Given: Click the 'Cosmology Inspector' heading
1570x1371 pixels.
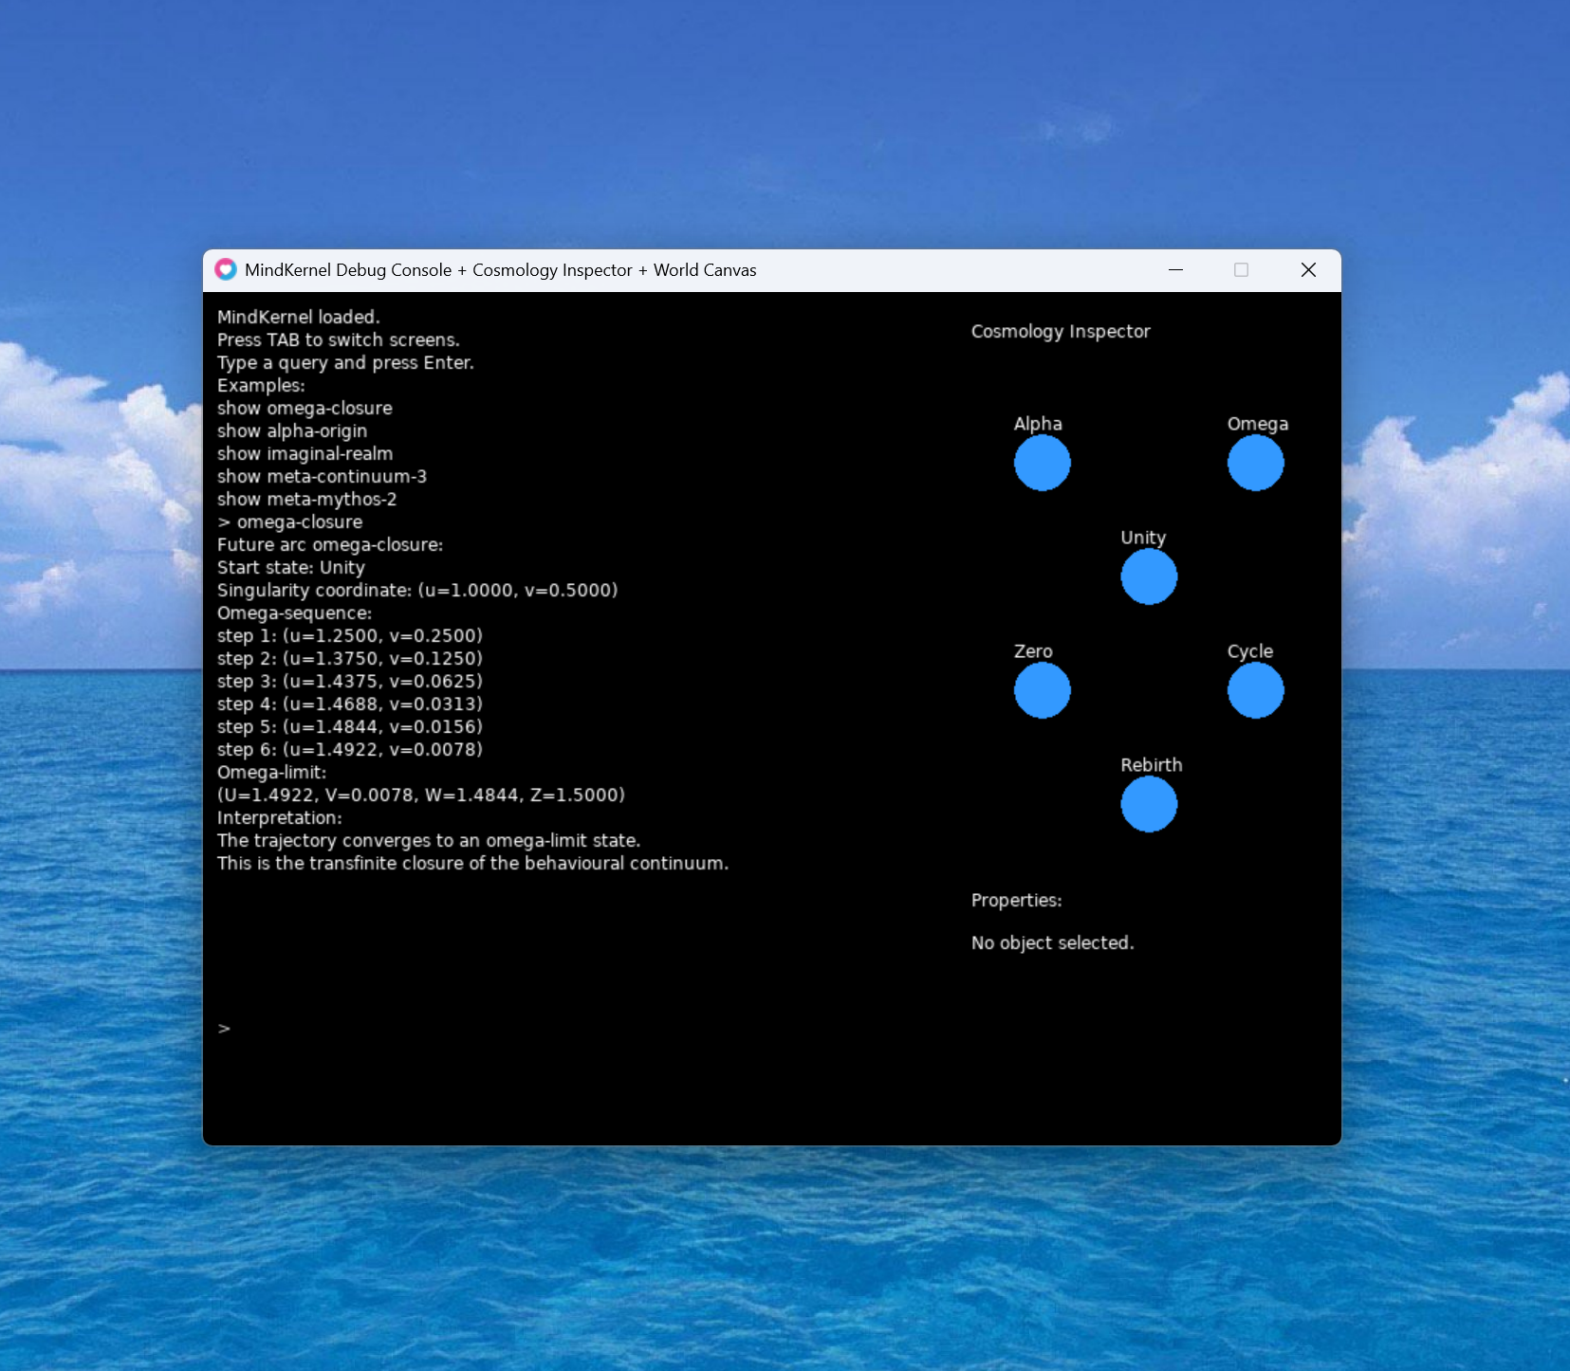Looking at the screenshot, I should click(x=1061, y=332).
